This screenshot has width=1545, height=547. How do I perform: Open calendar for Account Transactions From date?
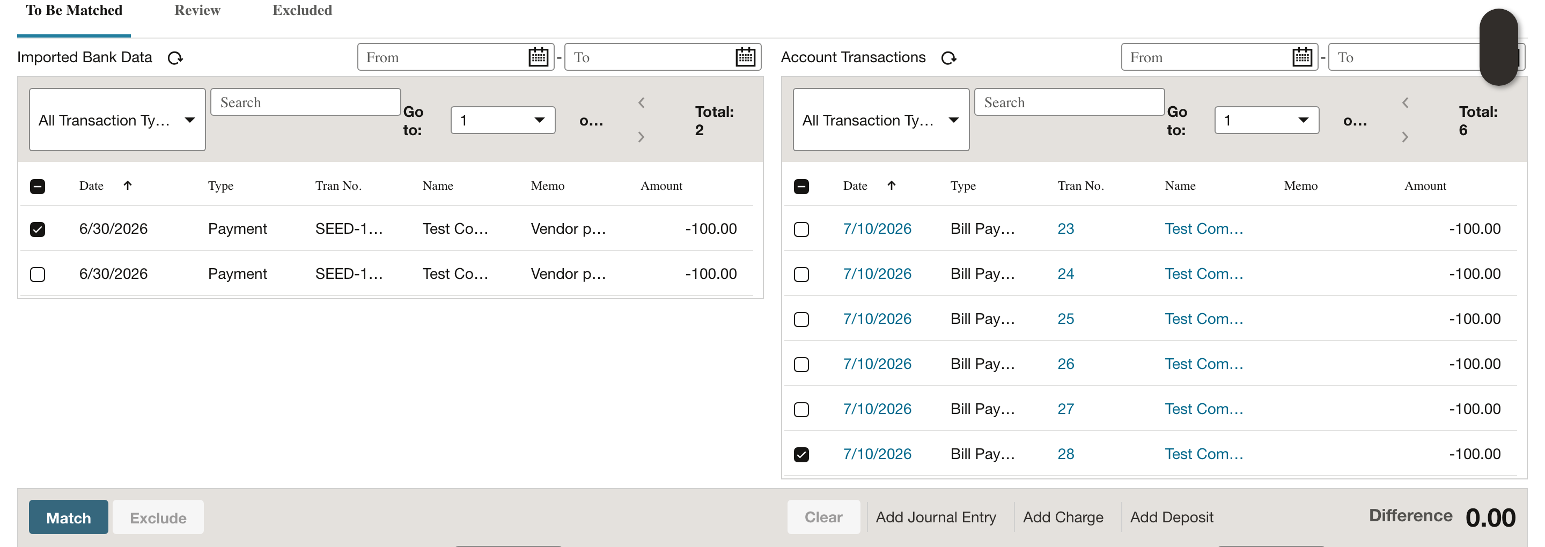point(1301,57)
